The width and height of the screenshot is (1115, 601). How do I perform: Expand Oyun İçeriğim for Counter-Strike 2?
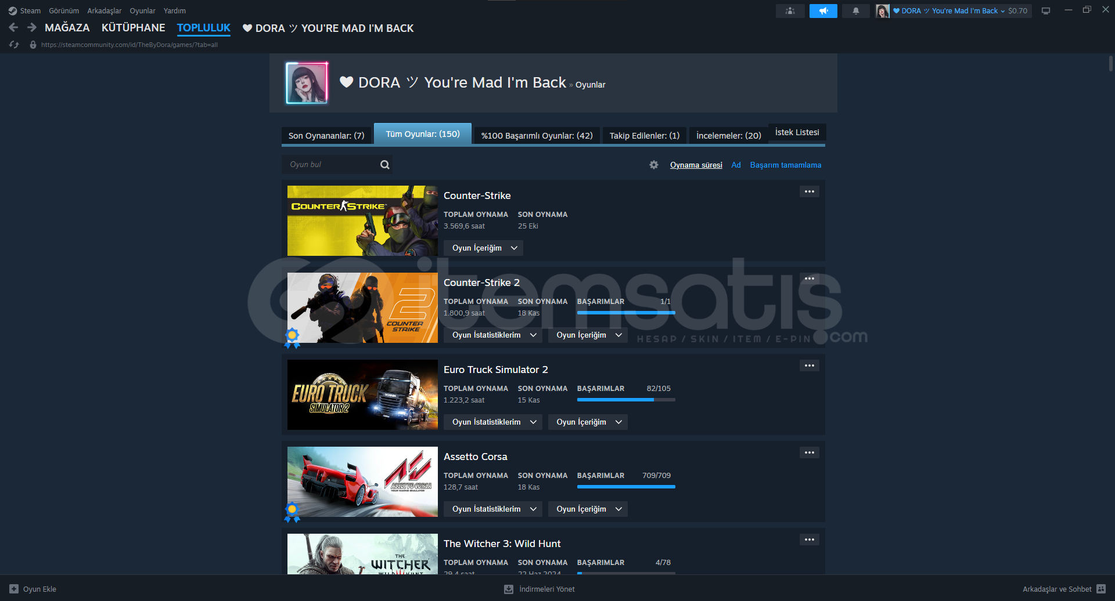pos(588,335)
